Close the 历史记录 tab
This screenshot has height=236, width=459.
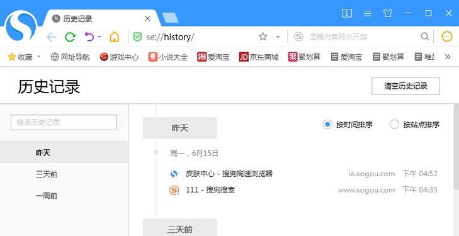pyautogui.click(x=147, y=19)
